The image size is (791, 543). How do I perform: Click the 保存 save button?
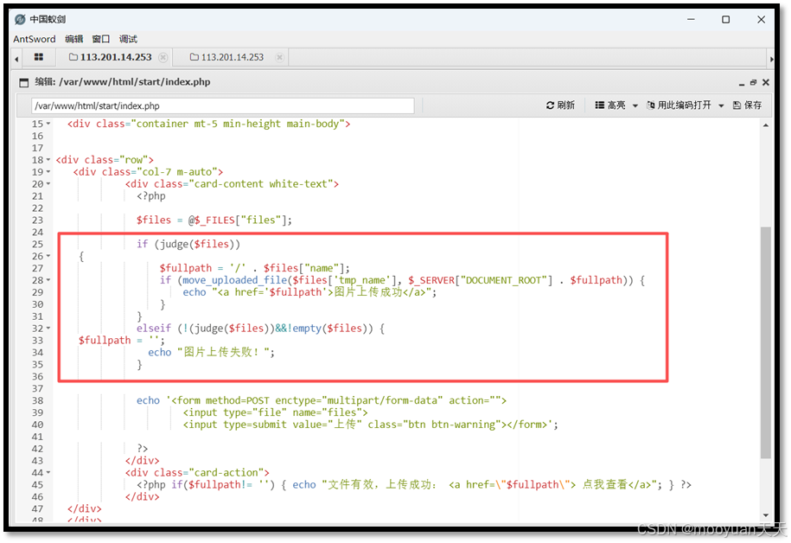(x=747, y=105)
